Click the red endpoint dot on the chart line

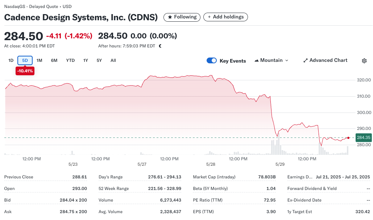click(x=348, y=138)
